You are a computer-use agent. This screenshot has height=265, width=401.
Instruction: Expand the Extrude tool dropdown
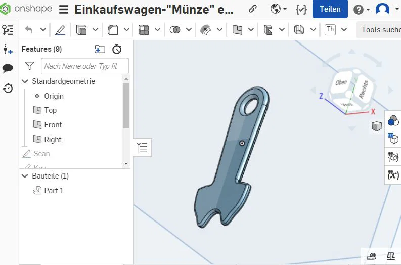pyautogui.click(x=95, y=30)
